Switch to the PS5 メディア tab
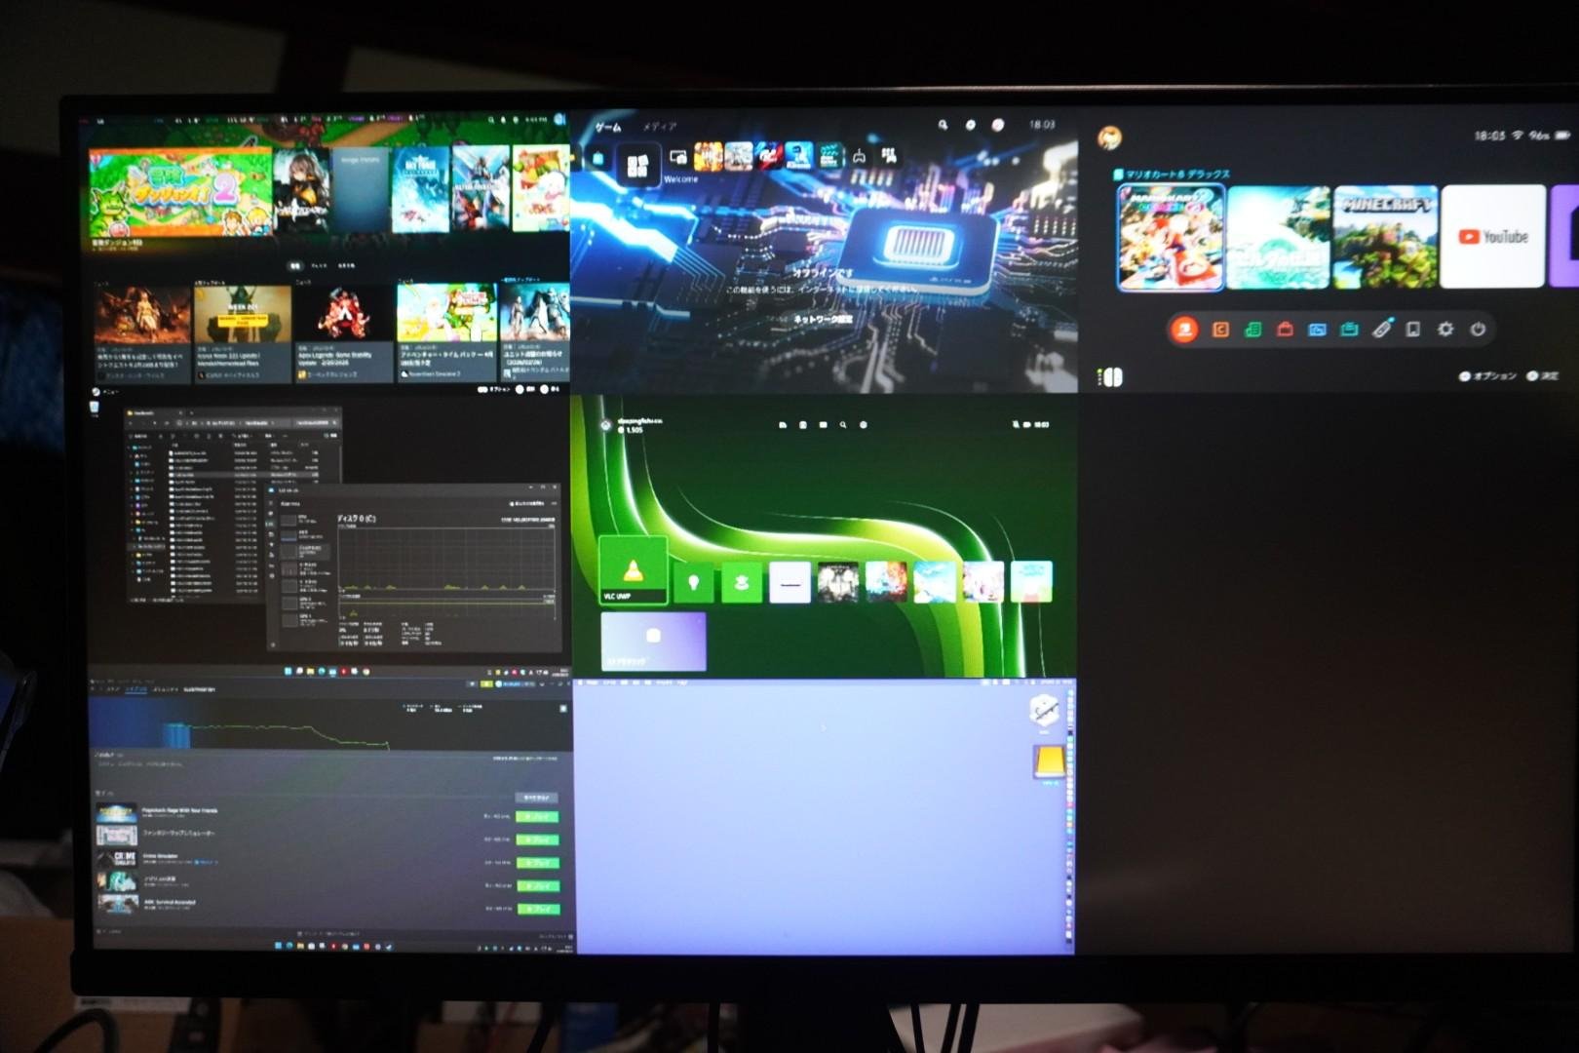This screenshot has width=1579, height=1053. point(659,127)
